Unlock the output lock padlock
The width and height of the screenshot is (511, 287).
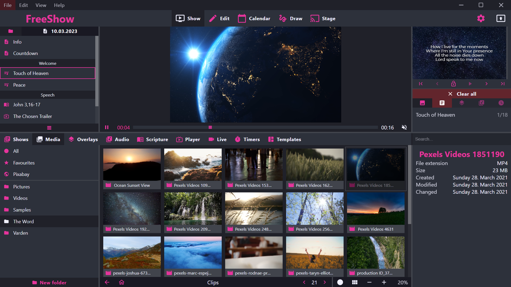click(454, 84)
